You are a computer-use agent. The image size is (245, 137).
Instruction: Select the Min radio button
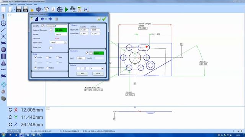(47, 57)
